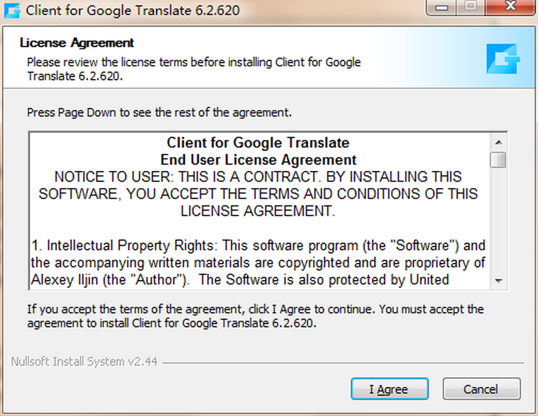Click the license scrollbar up arrow
The width and height of the screenshot is (538, 416).
pyautogui.click(x=498, y=143)
